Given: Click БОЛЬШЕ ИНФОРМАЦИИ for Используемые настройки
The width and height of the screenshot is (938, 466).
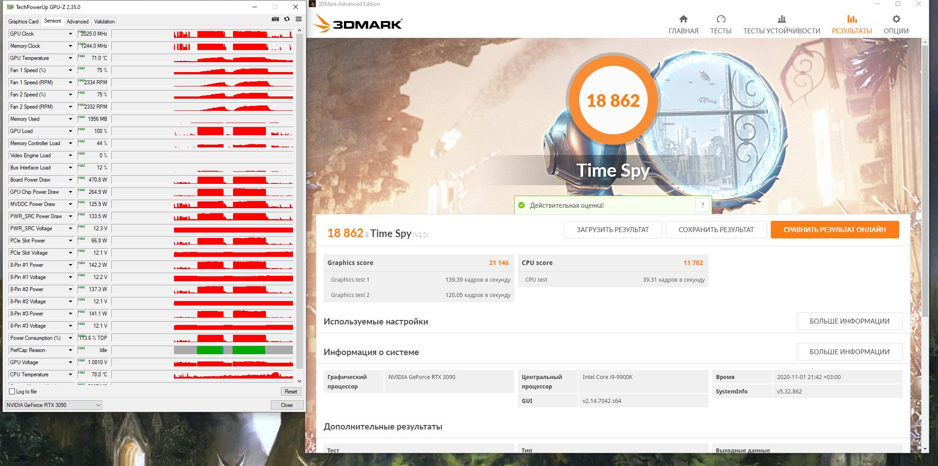Looking at the screenshot, I should click(x=850, y=321).
